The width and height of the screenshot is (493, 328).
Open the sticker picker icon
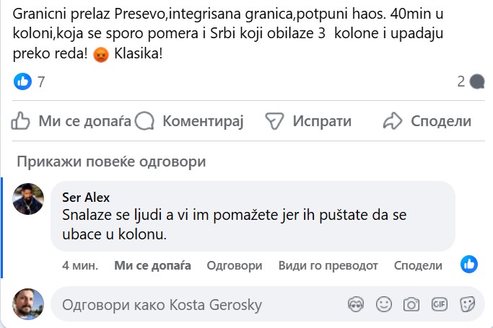pyautogui.click(x=468, y=304)
